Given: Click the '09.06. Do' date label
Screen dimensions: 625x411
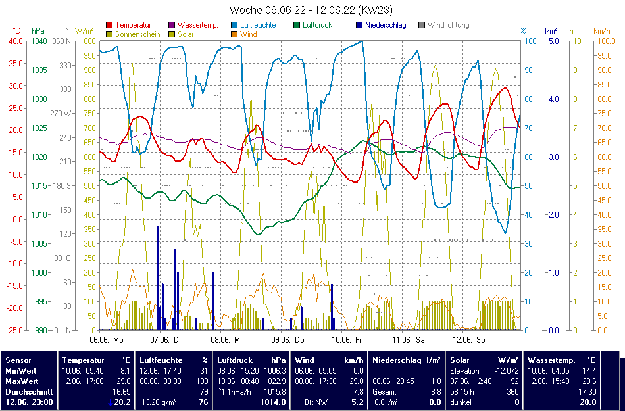Looking at the screenshot, I should point(287,340).
